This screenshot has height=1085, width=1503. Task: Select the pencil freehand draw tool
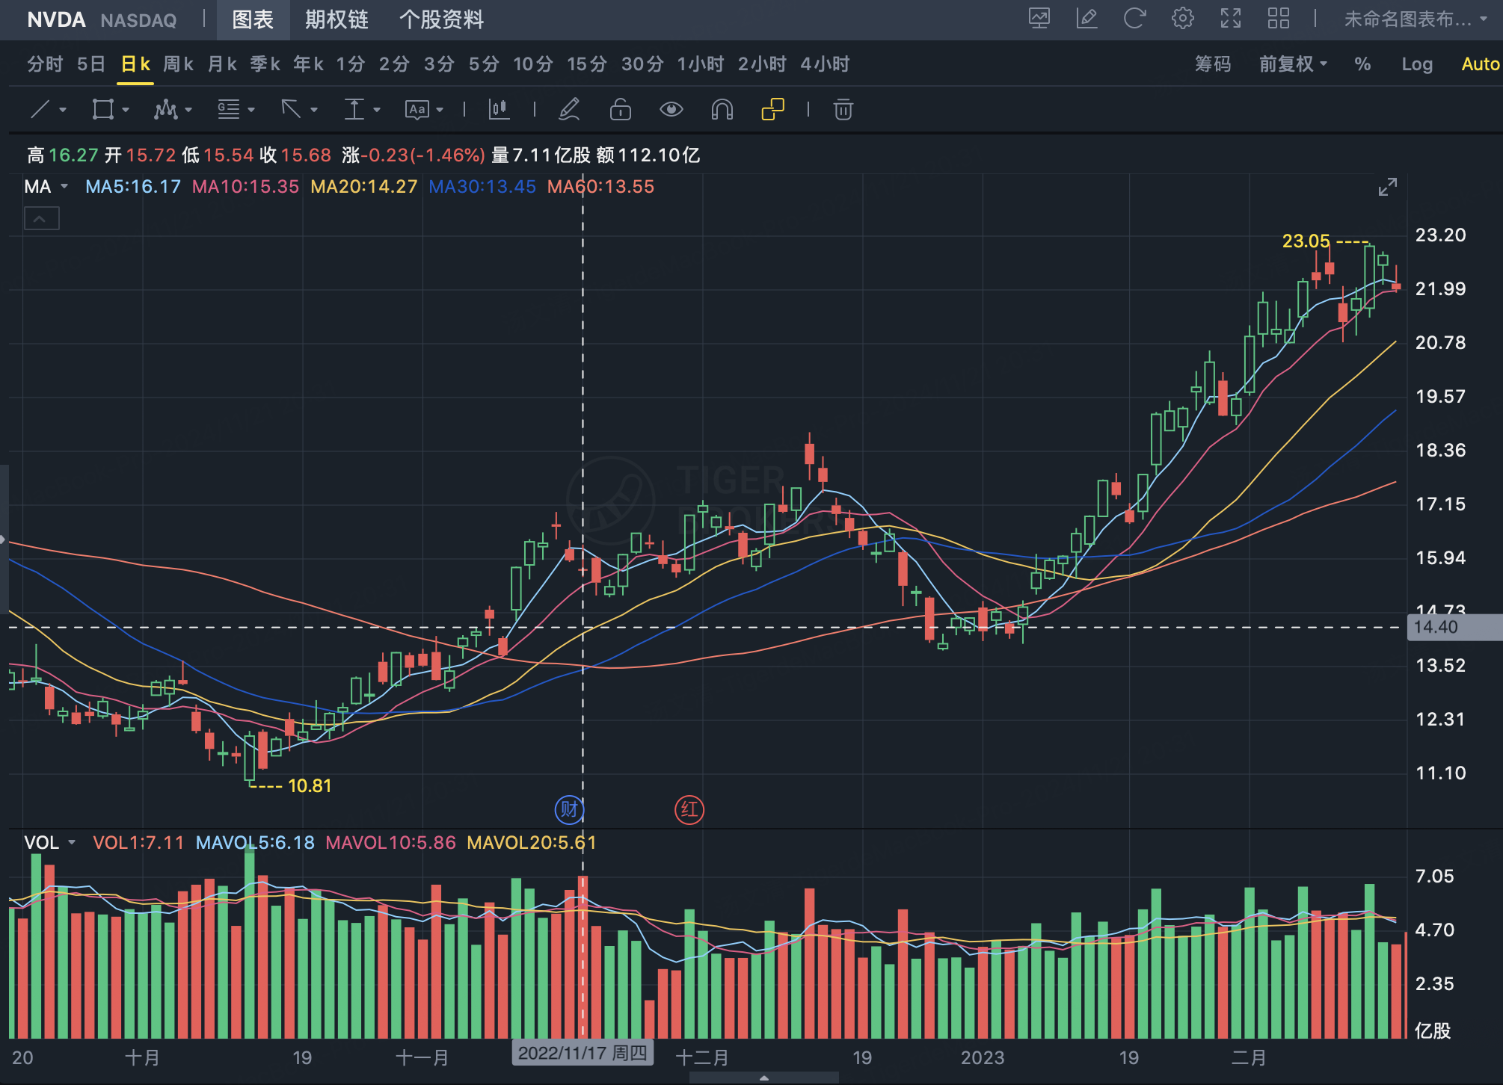click(569, 110)
